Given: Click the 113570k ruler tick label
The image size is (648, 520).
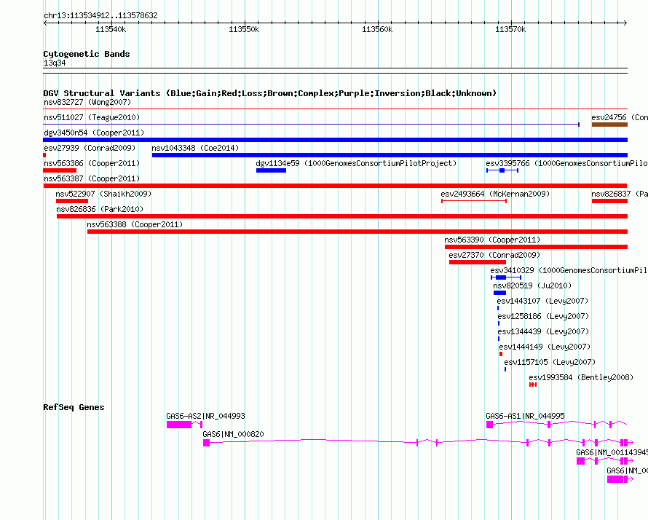Looking at the screenshot, I should click(x=510, y=29).
